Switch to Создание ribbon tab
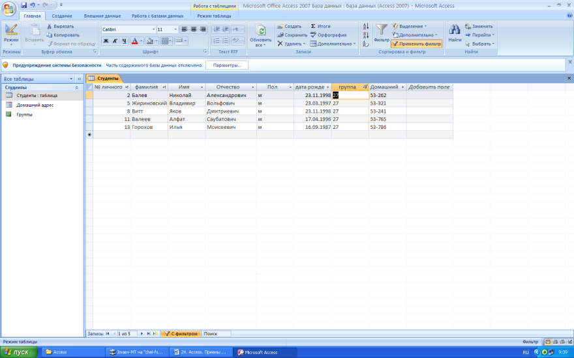The image size is (574, 358). [x=62, y=16]
